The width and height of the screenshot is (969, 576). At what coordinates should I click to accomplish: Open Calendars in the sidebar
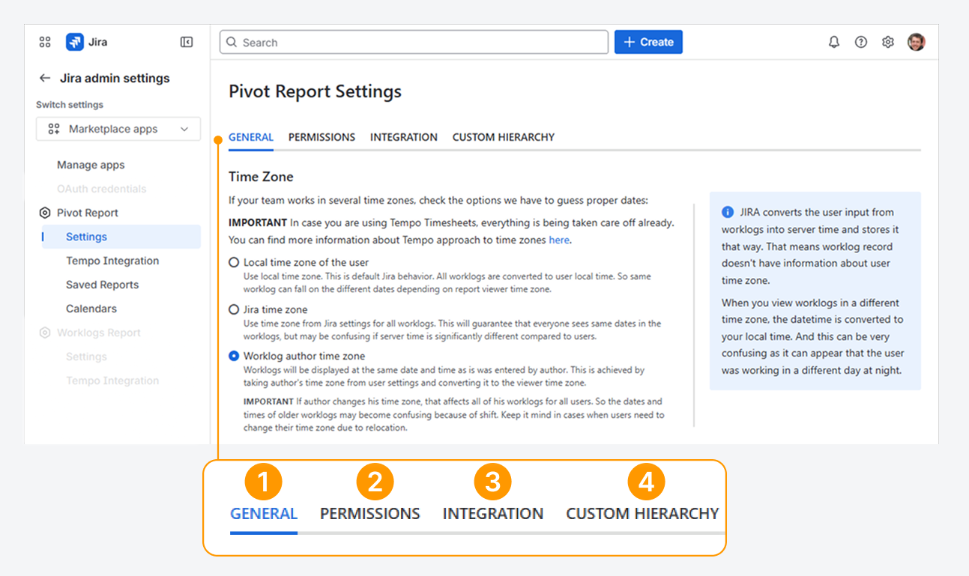click(x=91, y=309)
